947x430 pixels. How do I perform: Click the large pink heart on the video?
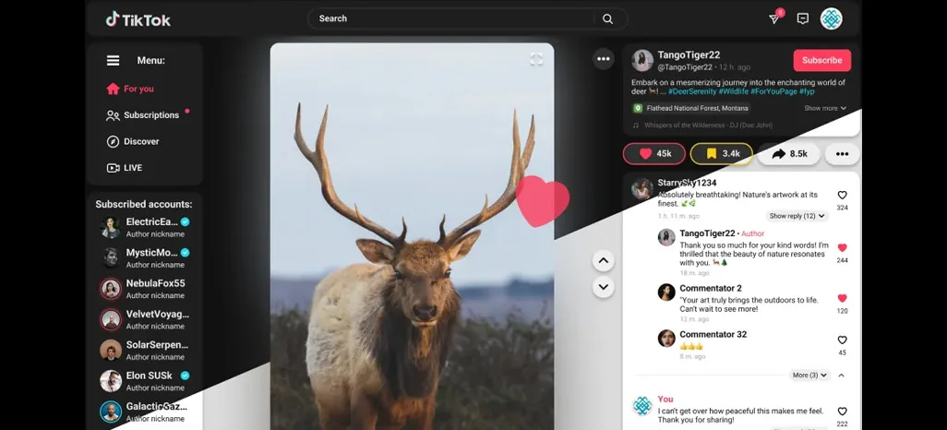[542, 200]
